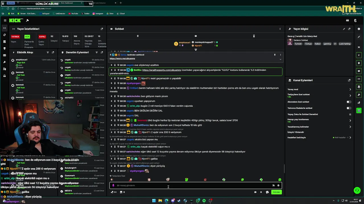Screen dimensions: 364x204
Task: Open the Windows Start button
Action: (x=154, y=201)
